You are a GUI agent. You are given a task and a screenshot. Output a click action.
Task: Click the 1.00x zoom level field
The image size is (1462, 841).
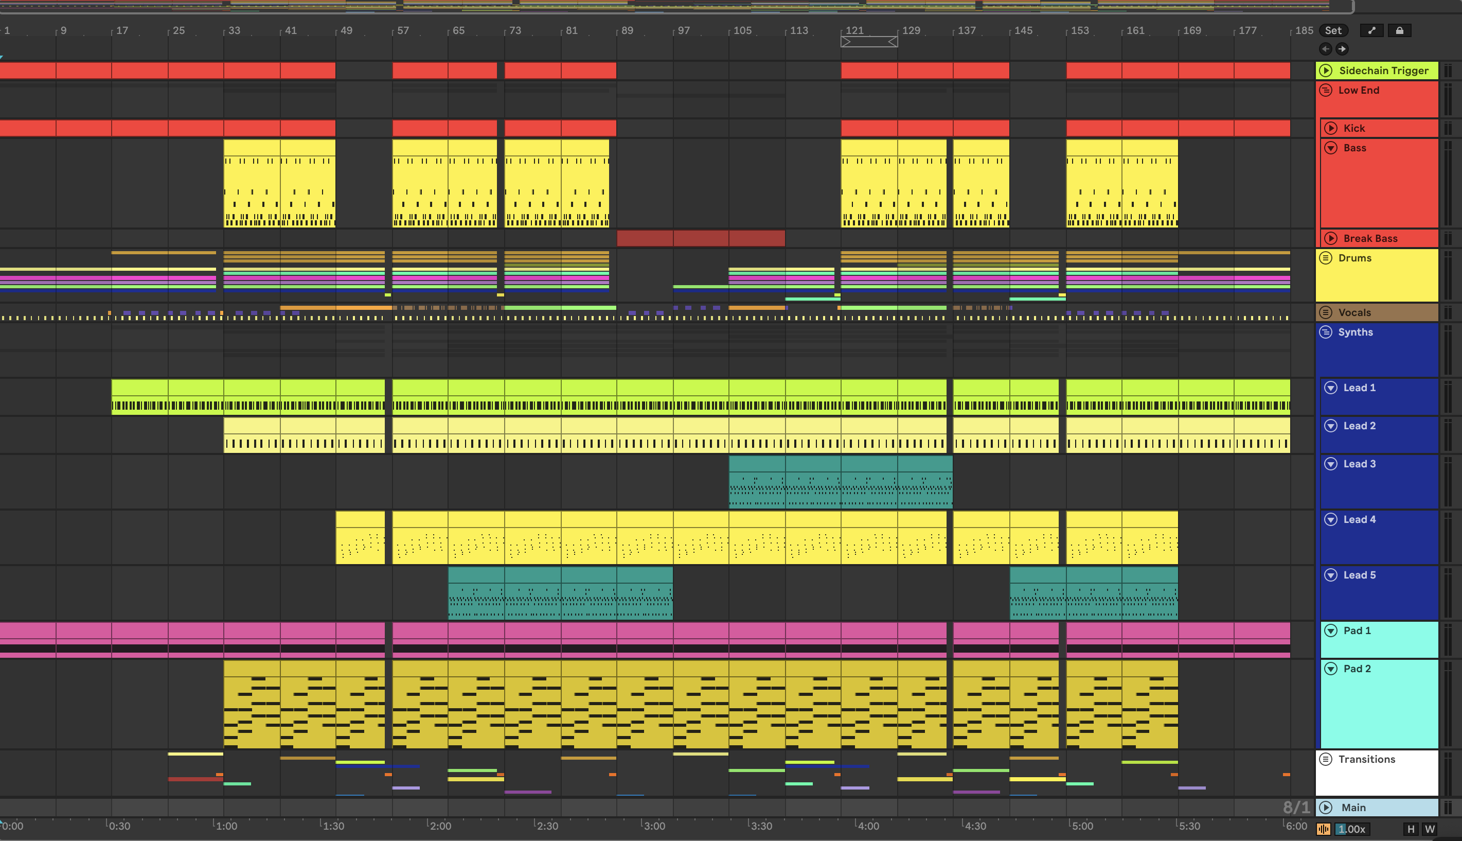click(x=1352, y=829)
